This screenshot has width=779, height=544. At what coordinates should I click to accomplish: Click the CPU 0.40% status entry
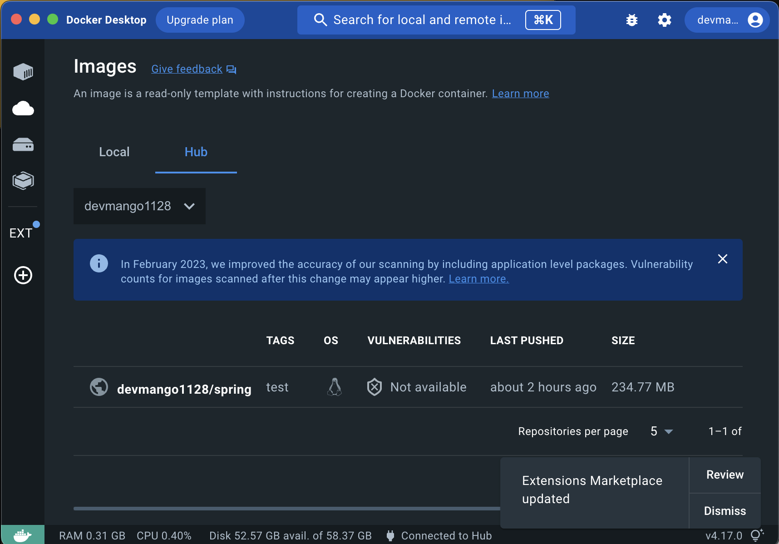tap(164, 536)
